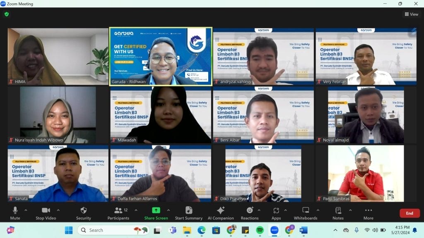Expand the Share Screen options caret
Viewport: 424px width, 238px height.
[168, 210]
